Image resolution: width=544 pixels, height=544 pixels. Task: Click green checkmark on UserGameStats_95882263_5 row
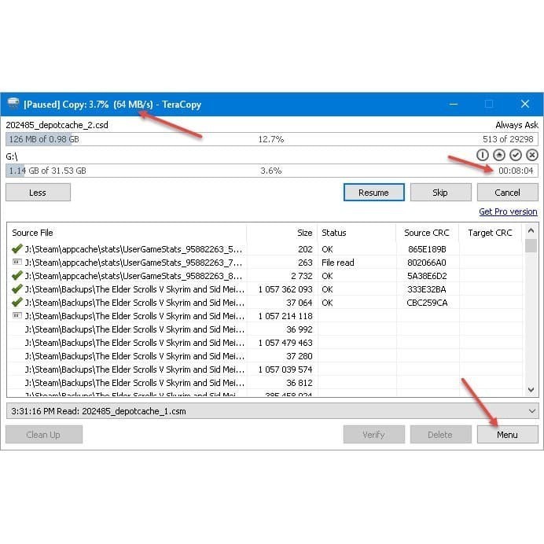coord(17,248)
